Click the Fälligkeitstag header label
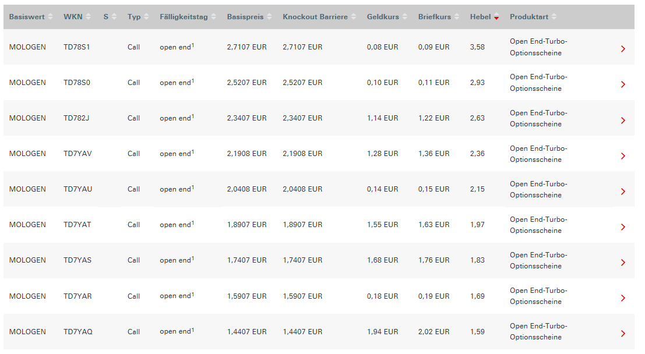 [x=184, y=17]
